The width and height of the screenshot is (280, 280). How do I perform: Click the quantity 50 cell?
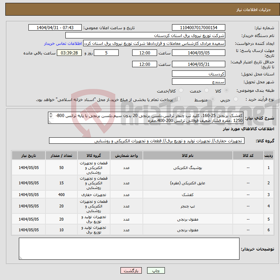(61, 168)
